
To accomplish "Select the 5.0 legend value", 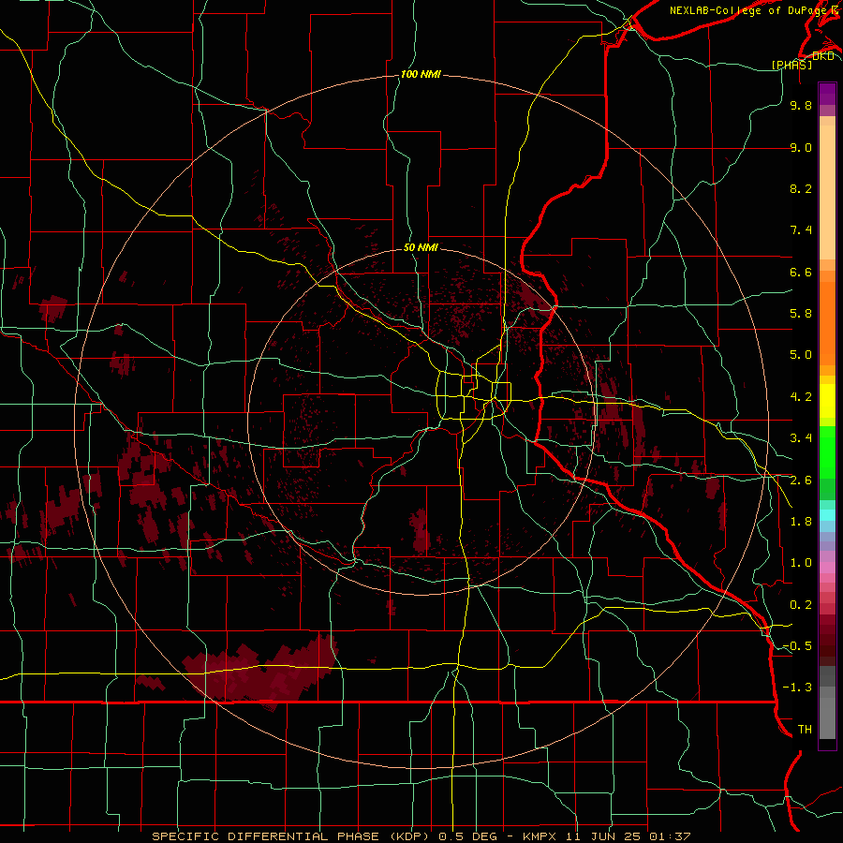I will [801, 355].
